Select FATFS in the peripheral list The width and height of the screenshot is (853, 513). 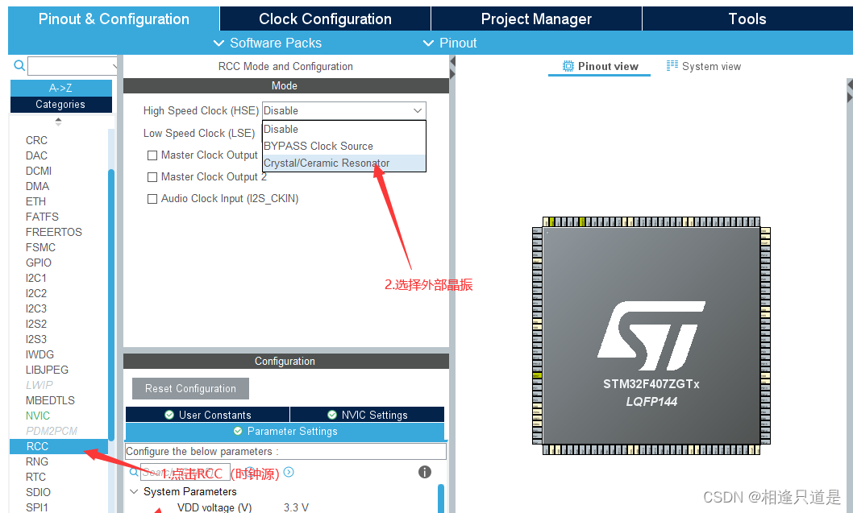coord(42,217)
